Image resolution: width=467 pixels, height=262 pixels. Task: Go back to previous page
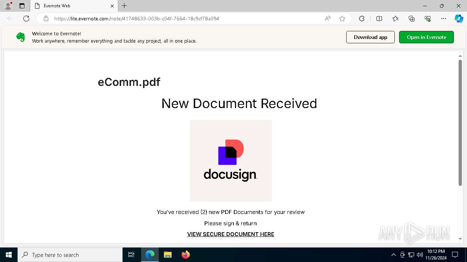point(10,19)
